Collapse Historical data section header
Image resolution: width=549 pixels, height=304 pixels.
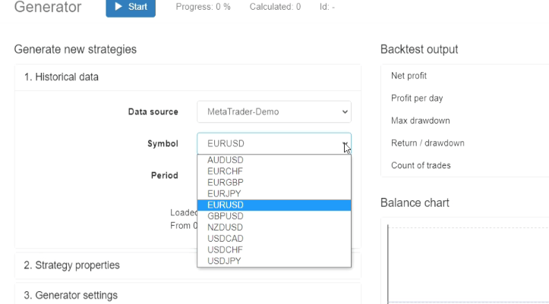[x=61, y=77]
